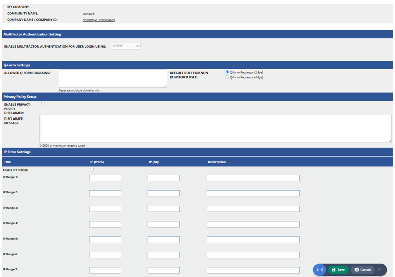Click IP Range 5 to field
The width and height of the screenshot is (395, 277).
pos(164,240)
